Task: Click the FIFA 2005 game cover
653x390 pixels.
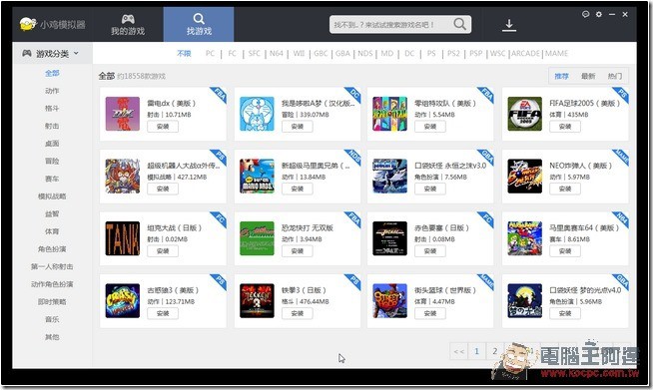Action: 525,114
